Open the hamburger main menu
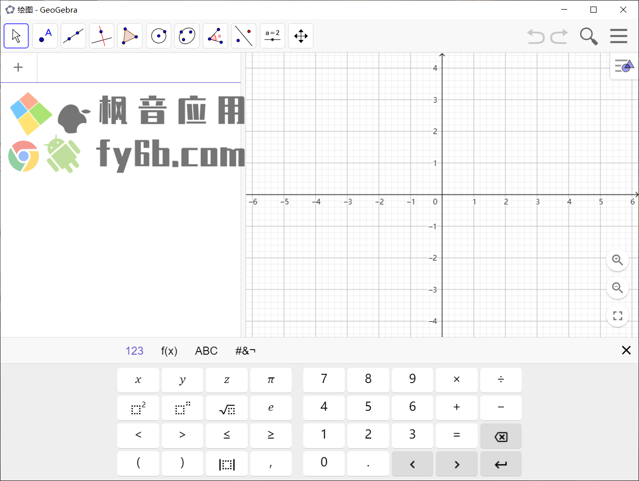Screen dimensions: 639x481 point(619,36)
